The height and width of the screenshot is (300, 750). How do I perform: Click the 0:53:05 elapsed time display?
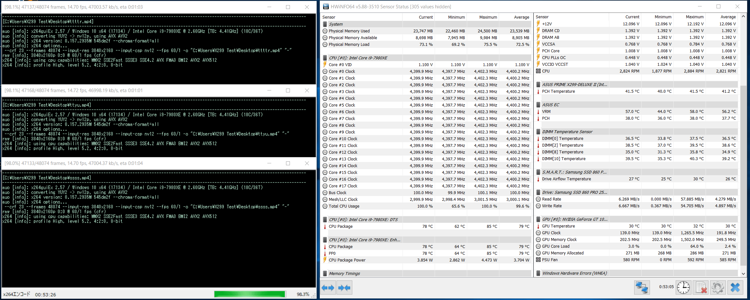coord(666,287)
